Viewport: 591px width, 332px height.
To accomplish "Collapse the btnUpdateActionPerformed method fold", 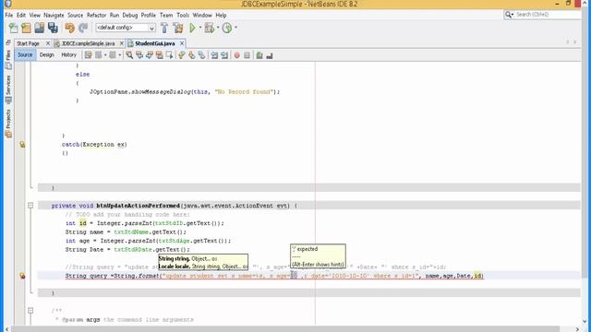I will pyautogui.click(x=30, y=206).
